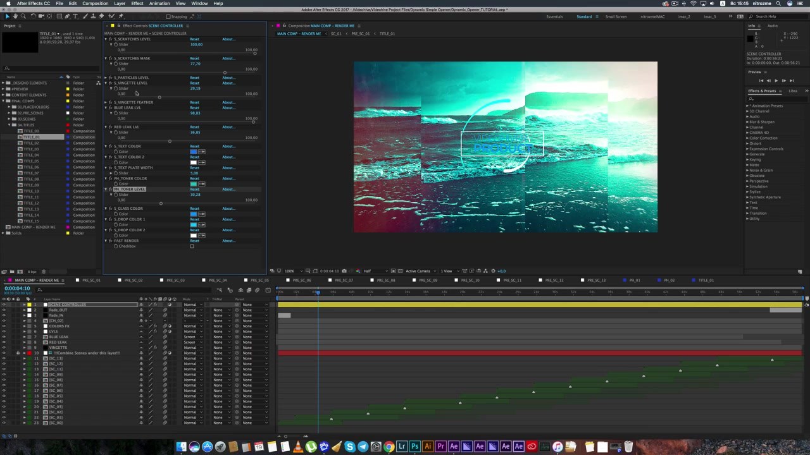Select the Hand tool

coord(15,16)
